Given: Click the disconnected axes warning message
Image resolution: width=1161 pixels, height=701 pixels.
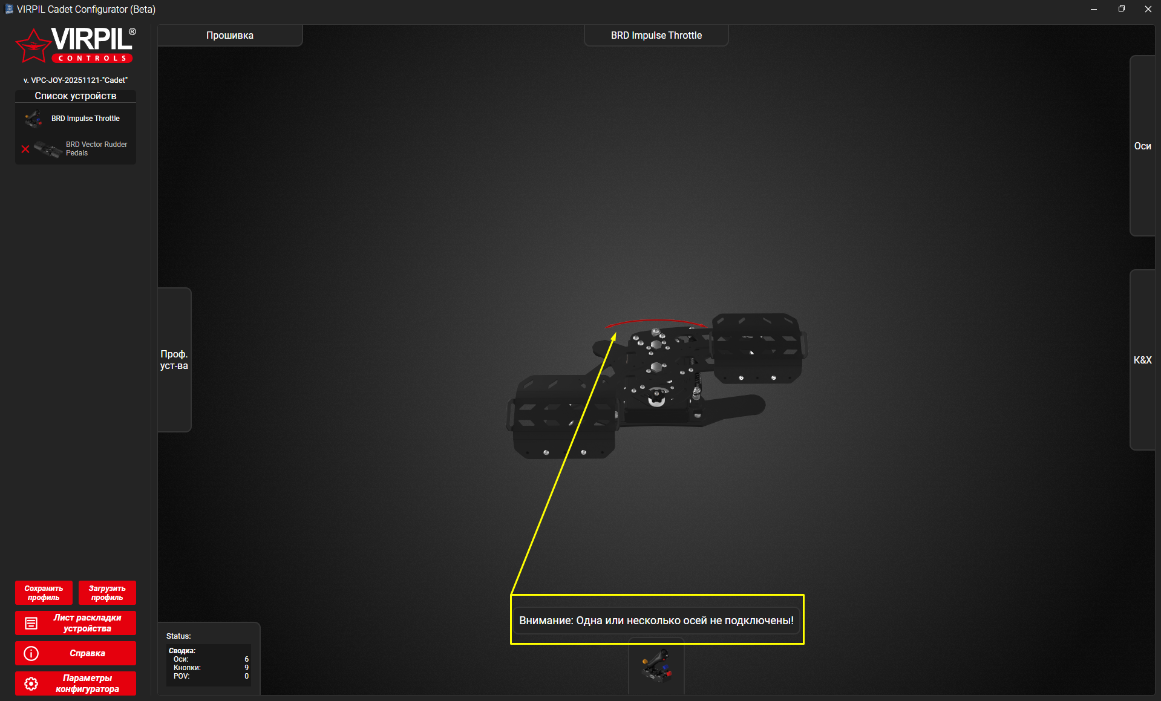Looking at the screenshot, I should click(656, 621).
